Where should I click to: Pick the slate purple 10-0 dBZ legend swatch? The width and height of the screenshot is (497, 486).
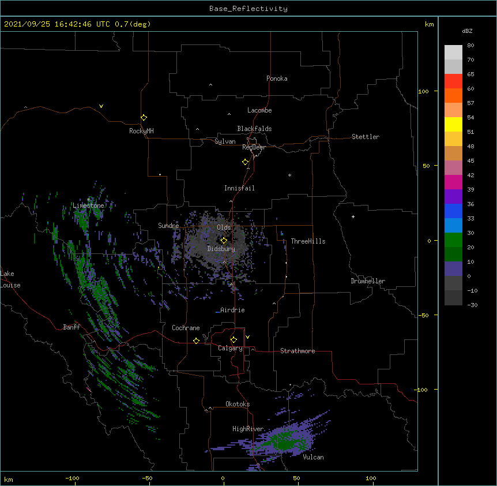(453, 269)
